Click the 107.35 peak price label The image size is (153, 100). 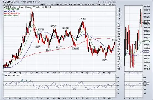tap(54, 26)
